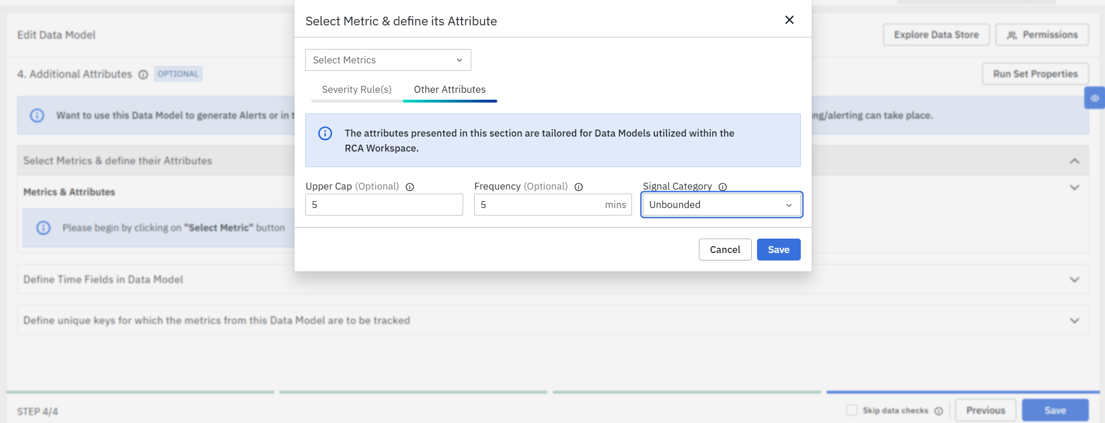Image resolution: width=1105 pixels, height=423 pixels.
Task: Expand Define Time Fields in Data Model
Action: tap(1074, 280)
